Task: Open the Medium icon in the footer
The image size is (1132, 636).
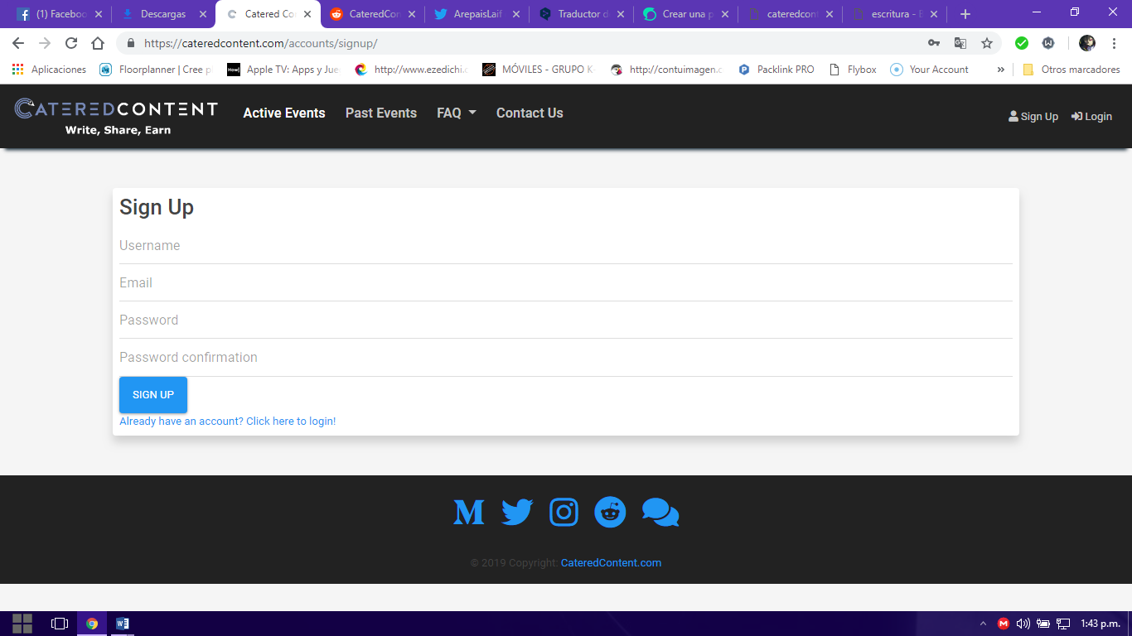Action: coord(468,513)
